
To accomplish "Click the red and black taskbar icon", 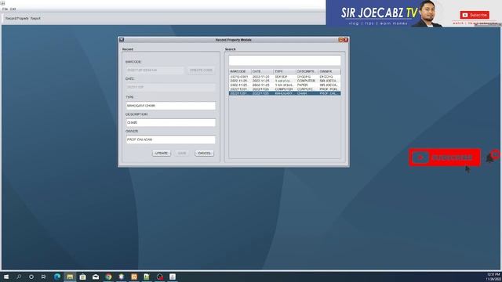I will [160, 277].
